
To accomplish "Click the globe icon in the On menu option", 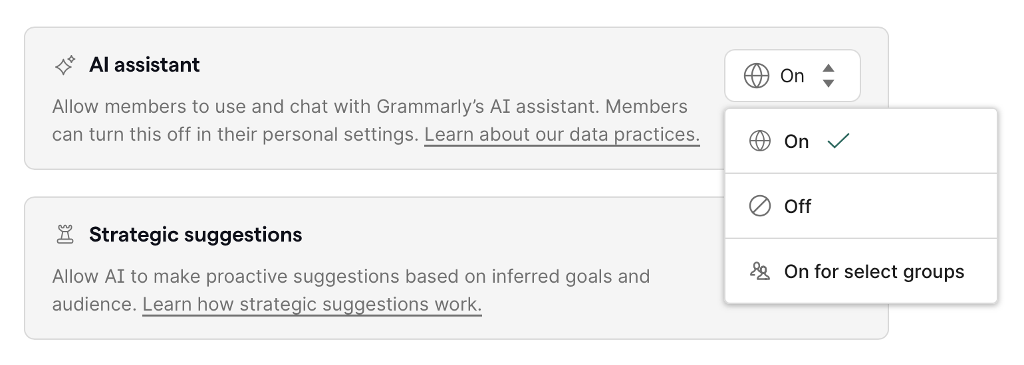I will (759, 141).
